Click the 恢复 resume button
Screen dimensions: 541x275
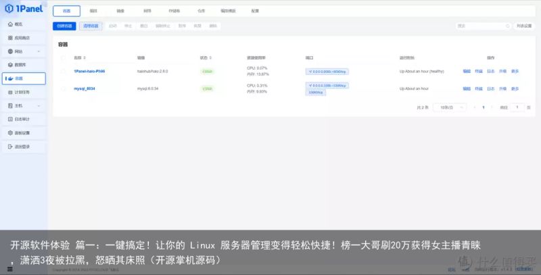coord(197,26)
